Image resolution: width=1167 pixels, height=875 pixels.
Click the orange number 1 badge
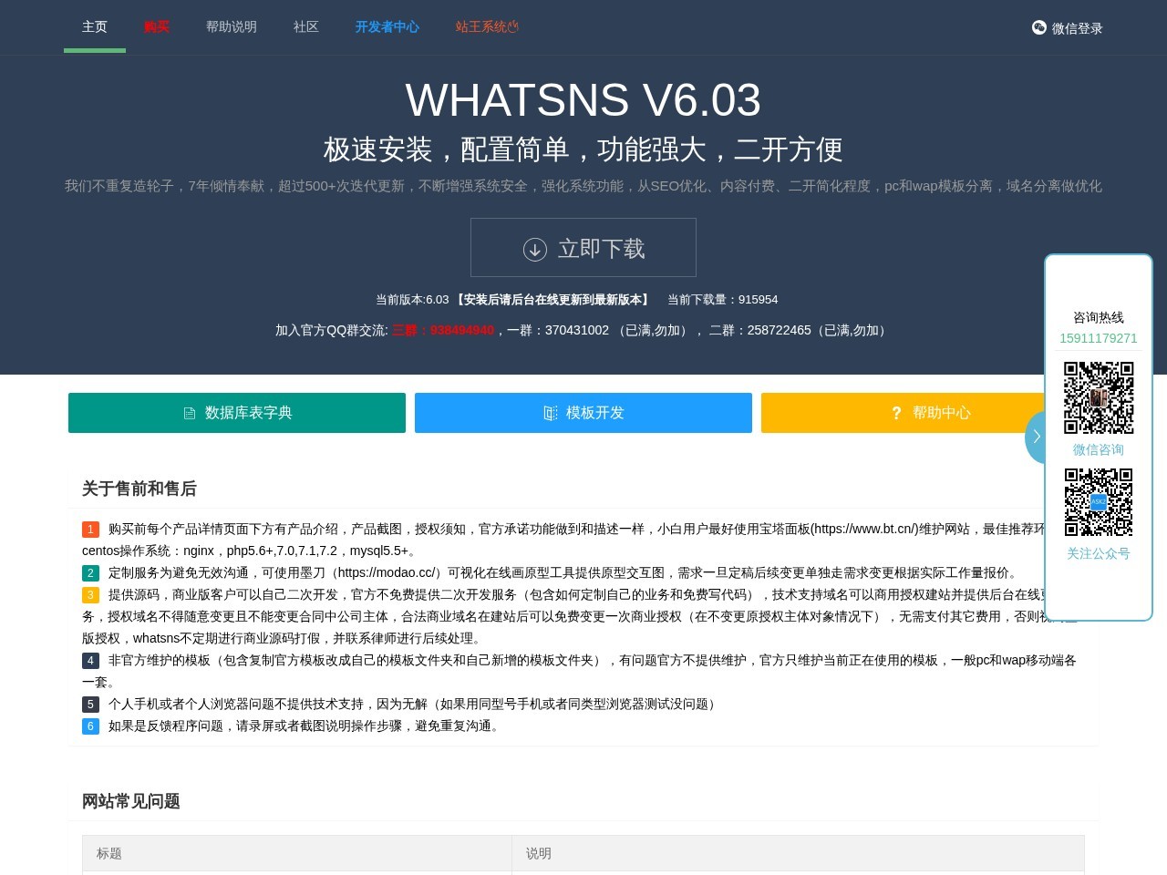(90, 530)
